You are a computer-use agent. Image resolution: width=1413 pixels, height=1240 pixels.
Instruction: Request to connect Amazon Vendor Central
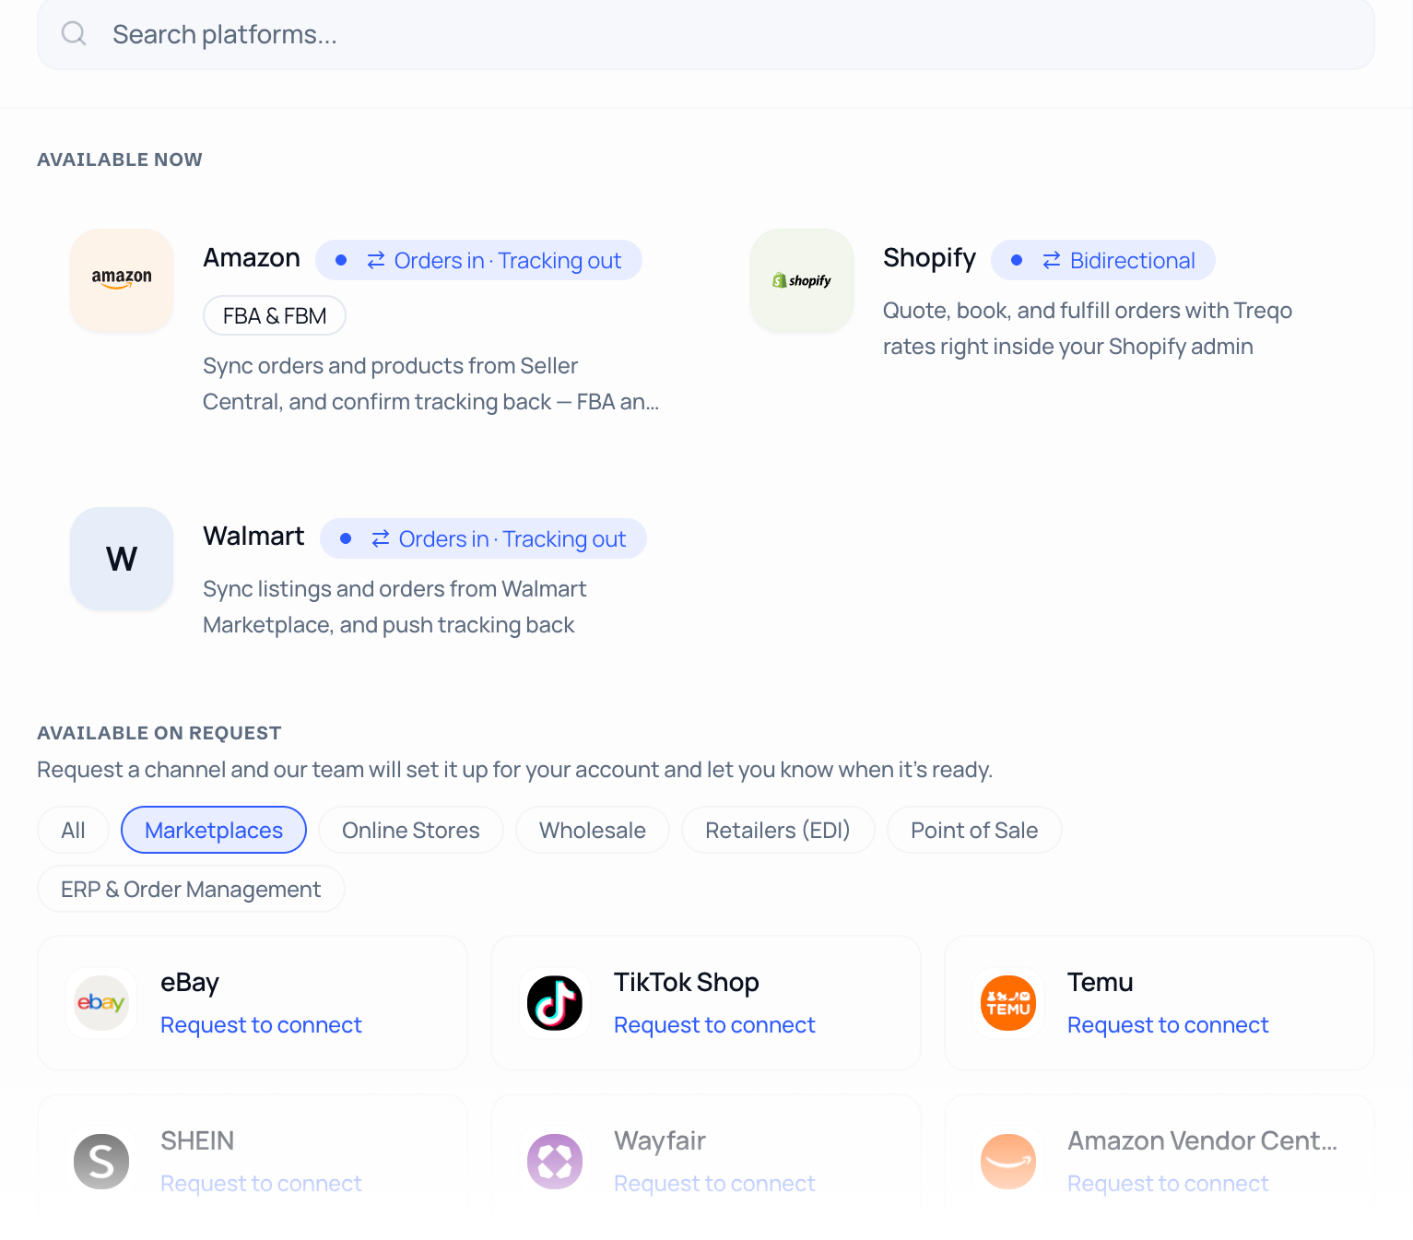point(1168,1184)
